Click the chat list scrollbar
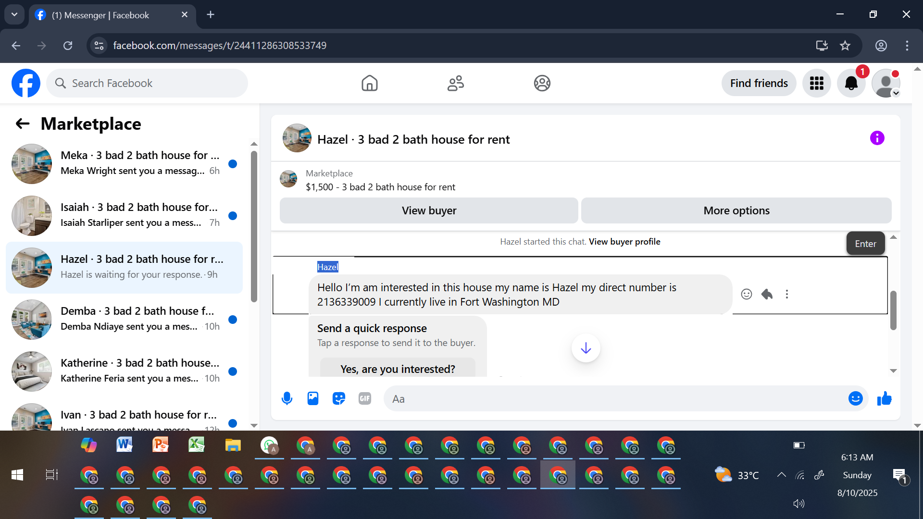 pyautogui.click(x=254, y=226)
